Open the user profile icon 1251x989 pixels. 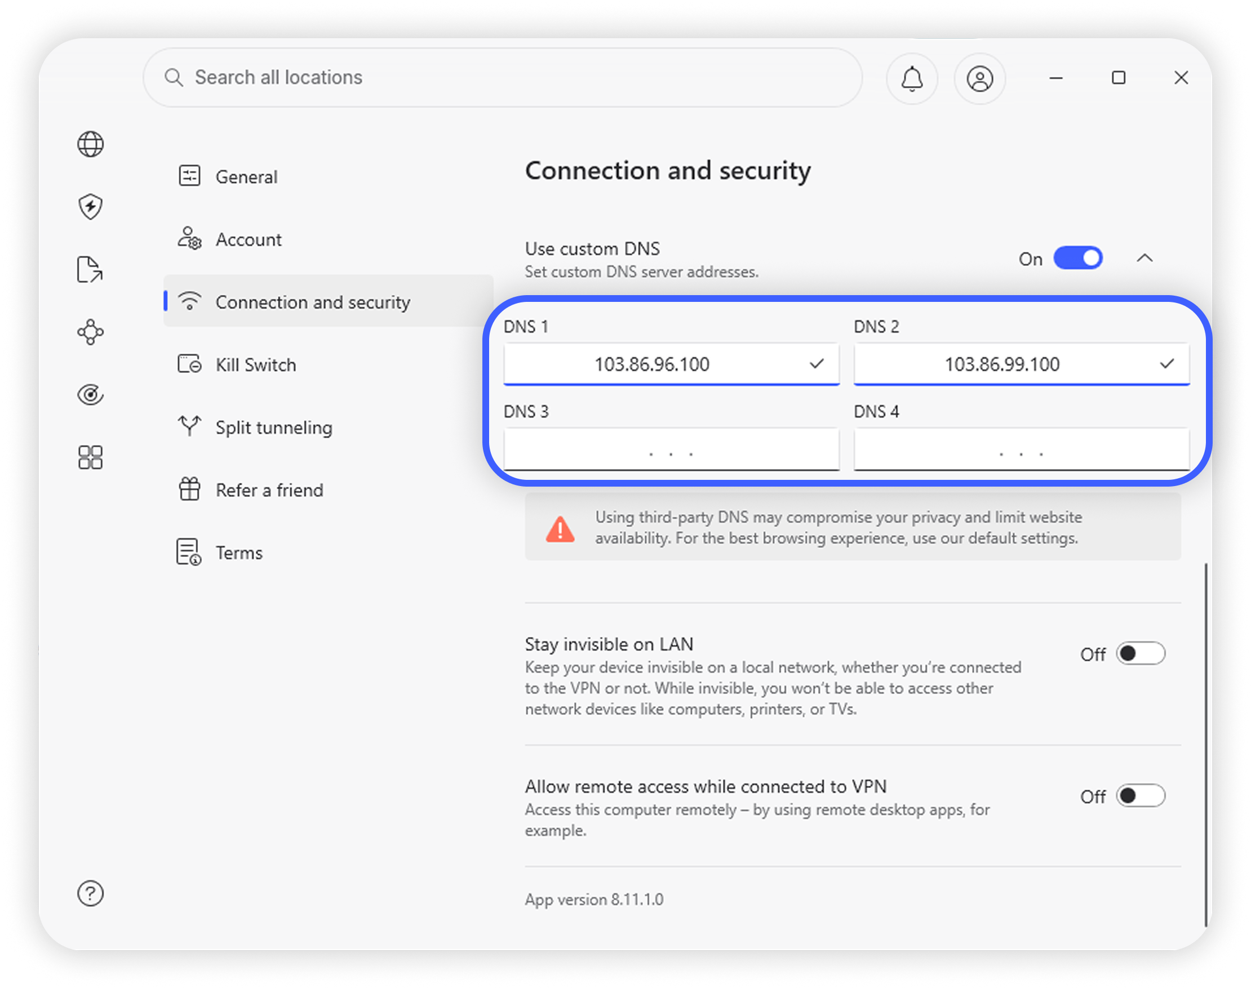pyautogui.click(x=979, y=78)
